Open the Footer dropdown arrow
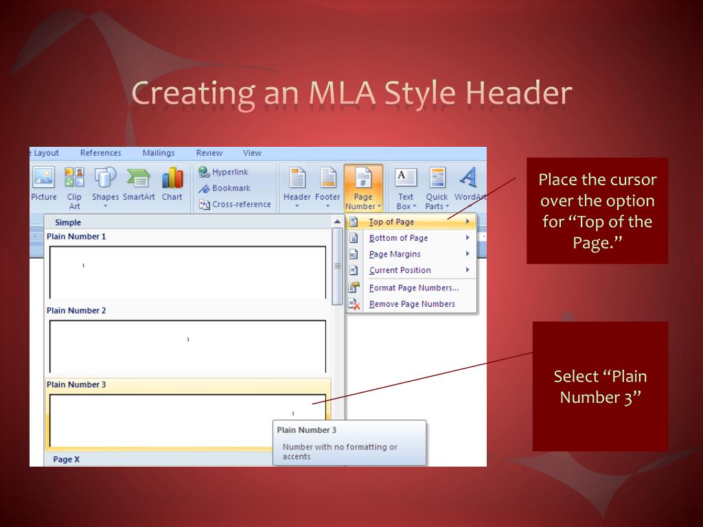 click(x=327, y=206)
